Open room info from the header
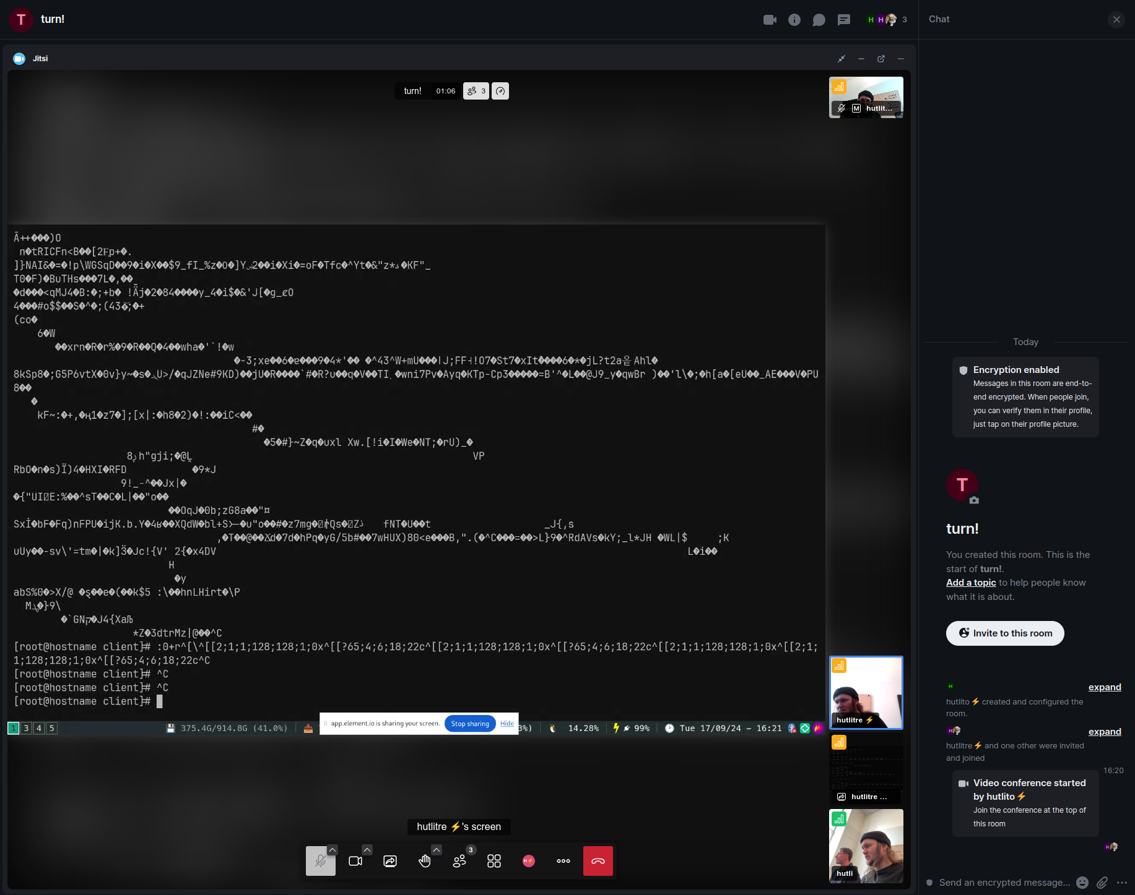 (794, 20)
